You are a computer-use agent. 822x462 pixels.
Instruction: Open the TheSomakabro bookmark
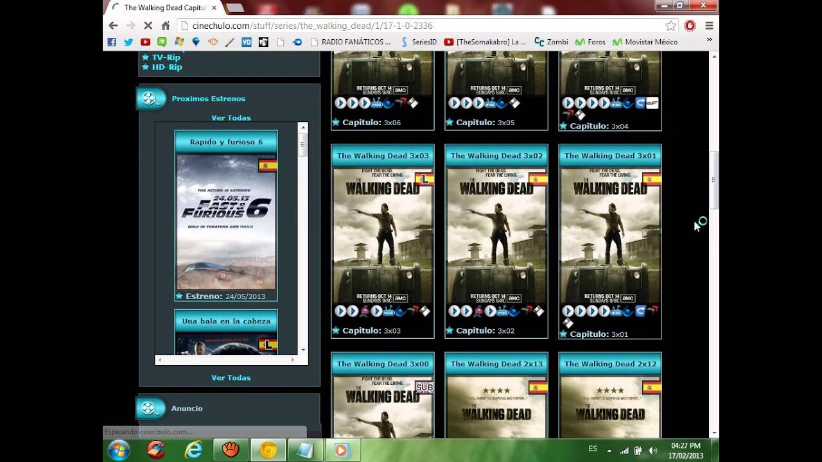[485, 42]
